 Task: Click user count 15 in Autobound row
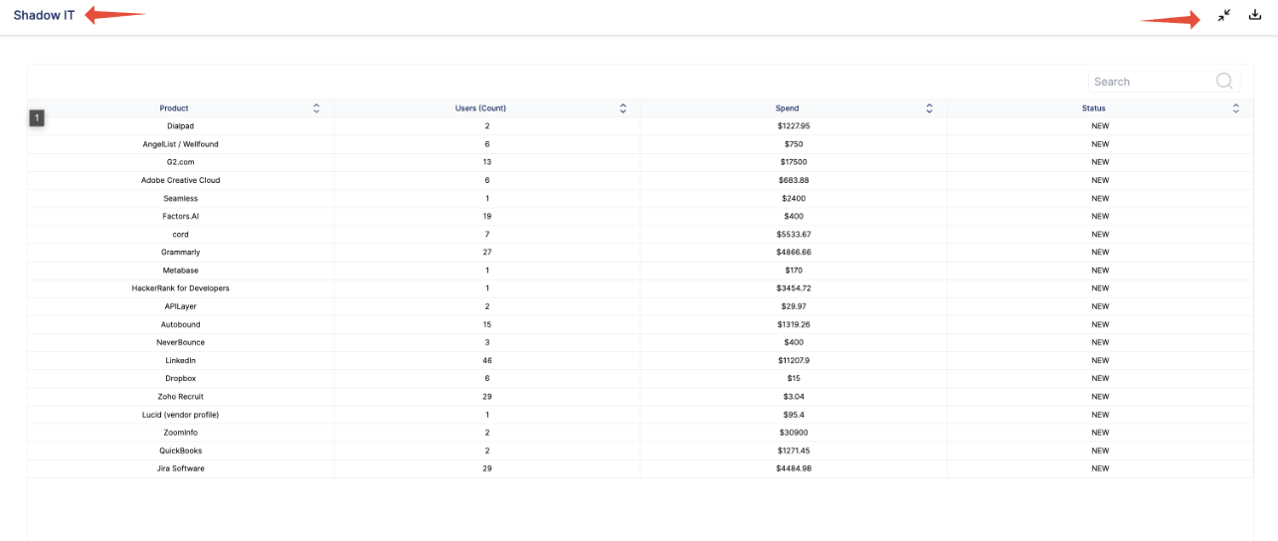pos(487,324)
